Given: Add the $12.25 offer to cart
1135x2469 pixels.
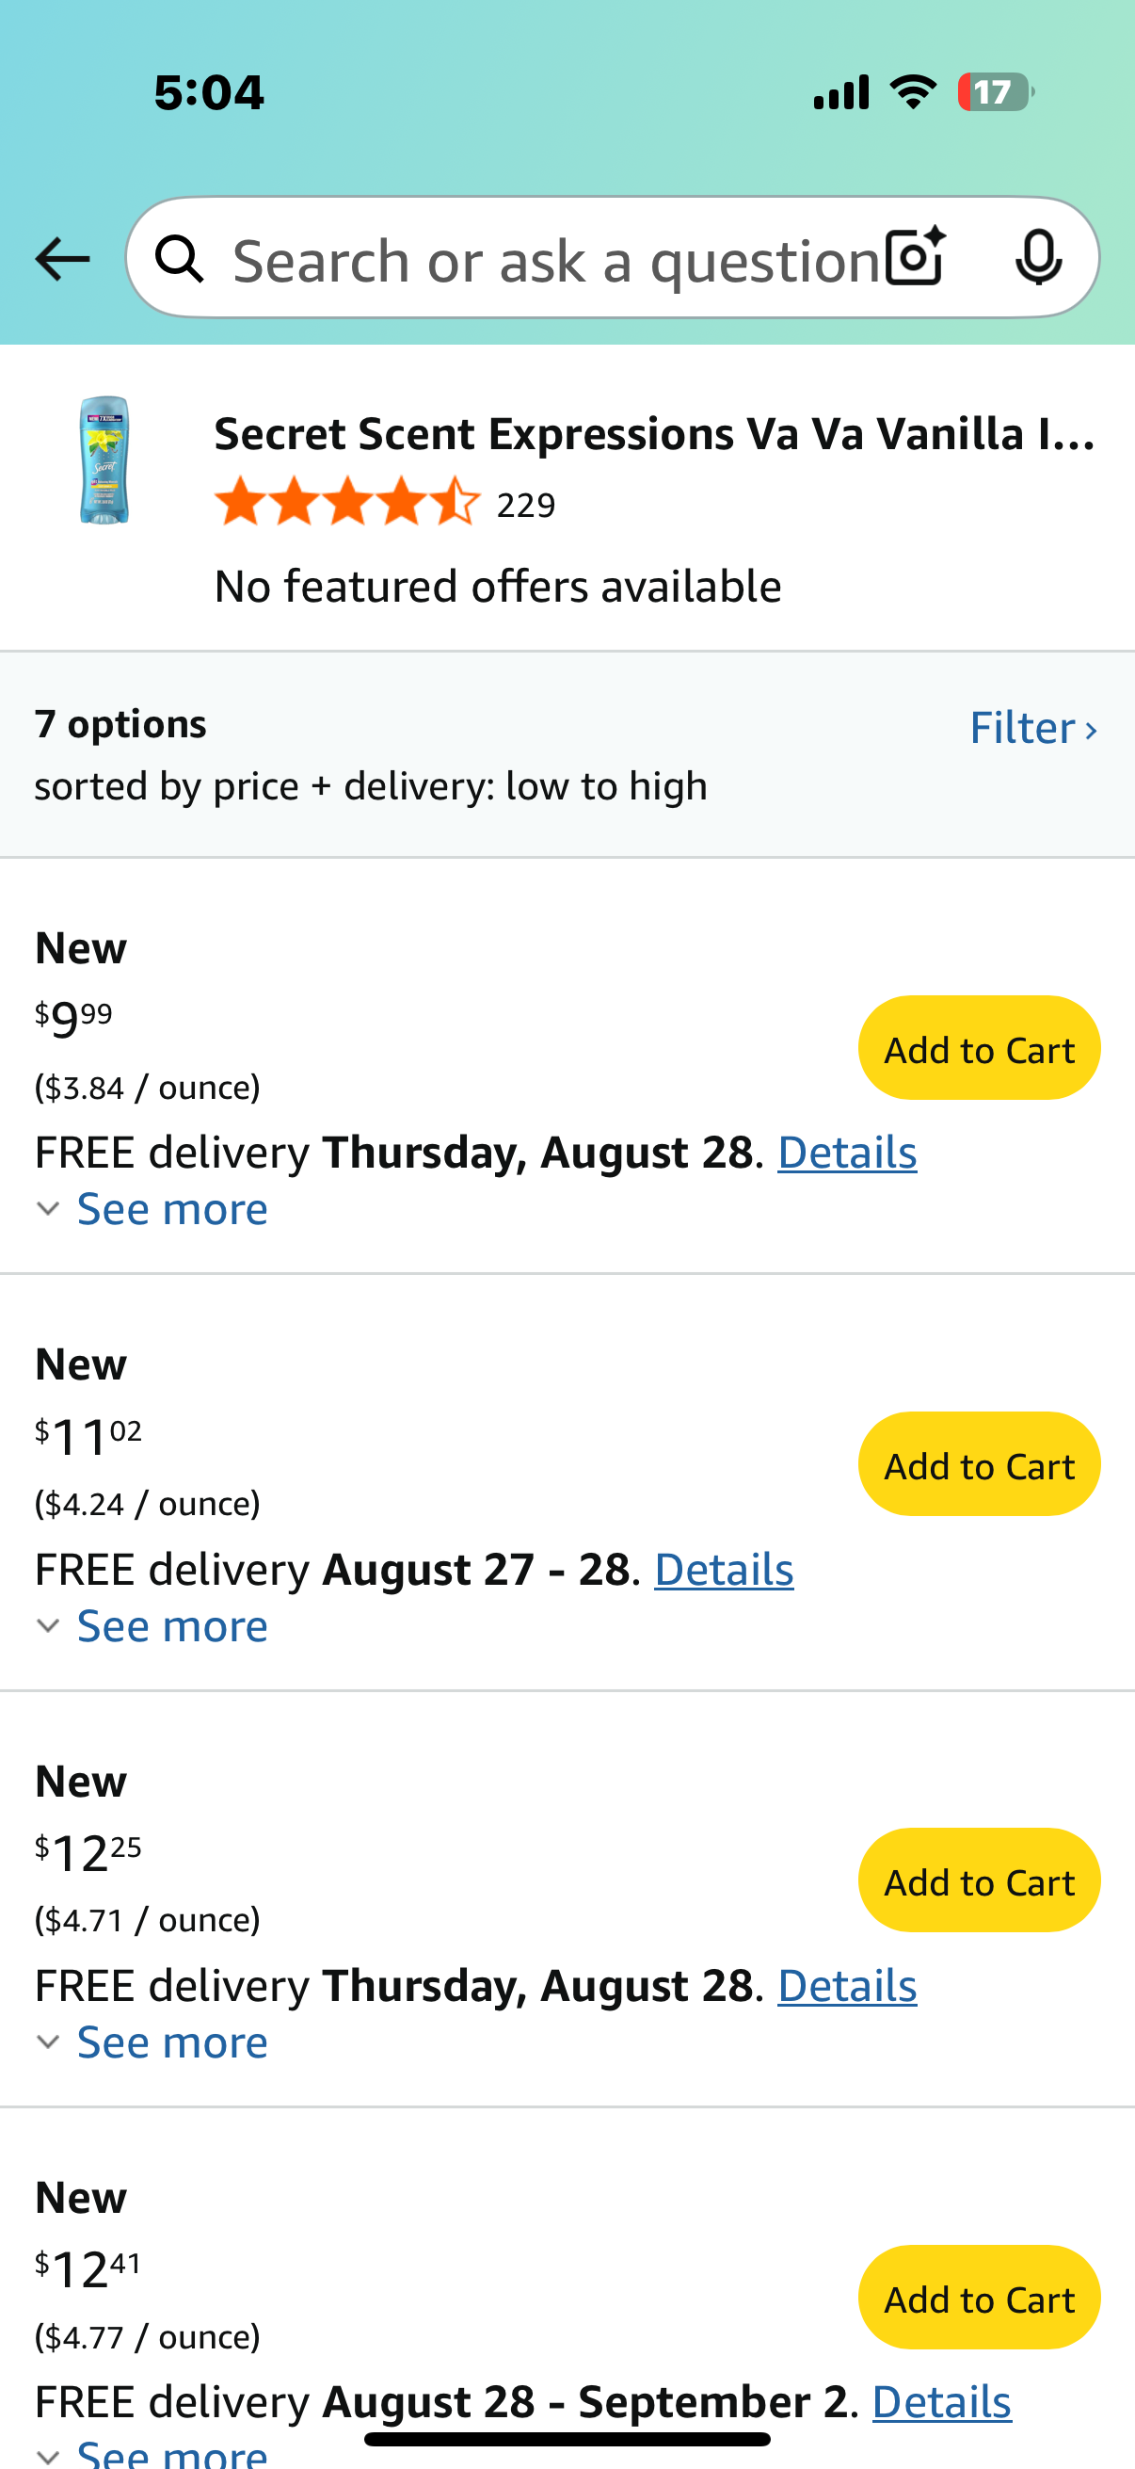Looking at the screenshot, I should (x=979, y=1880).
